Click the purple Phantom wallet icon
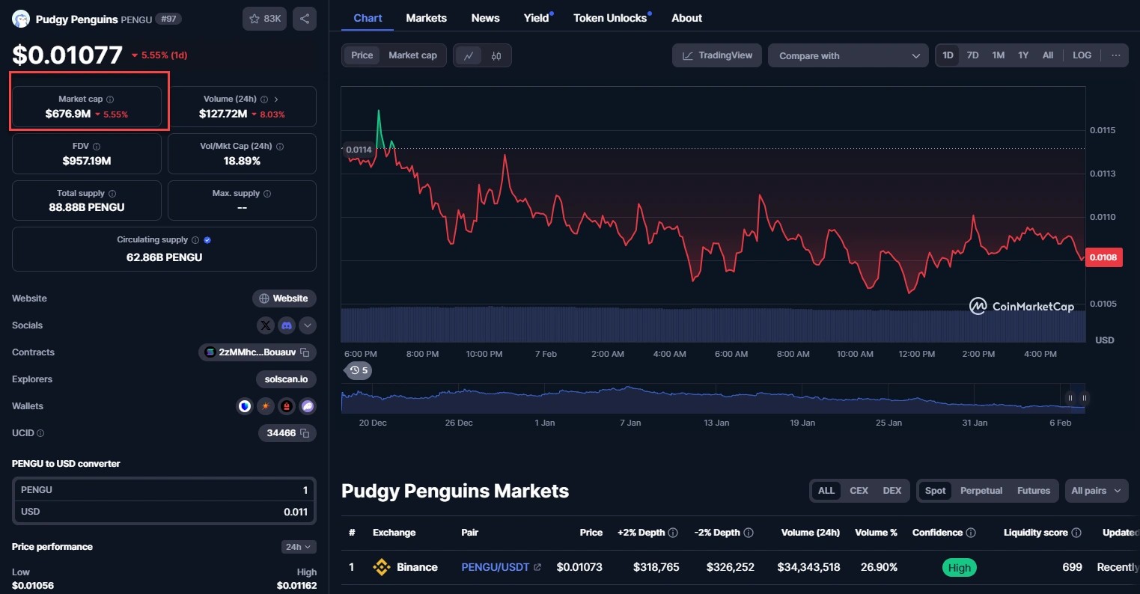Screen dimensions: 1140x594 click(x=308, y=406)
